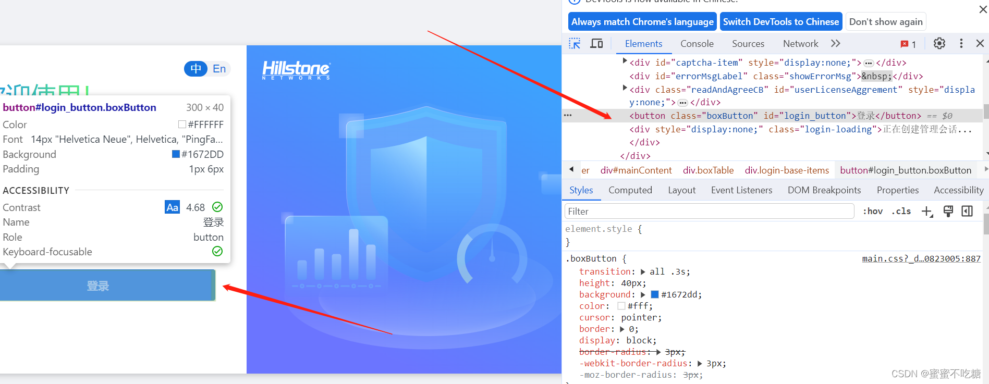Screen dimensions: 989x384
Task: Select the login_button element row
Action: tap(772, 116)
